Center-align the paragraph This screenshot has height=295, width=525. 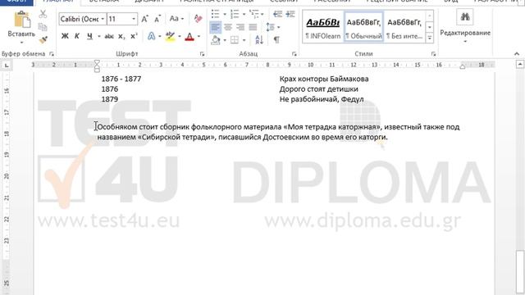coord(228,27)
